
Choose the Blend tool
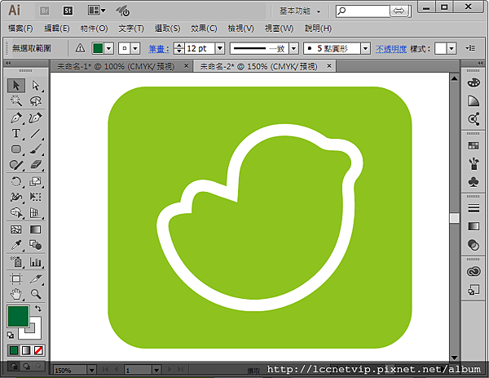[x=36, y=245]
